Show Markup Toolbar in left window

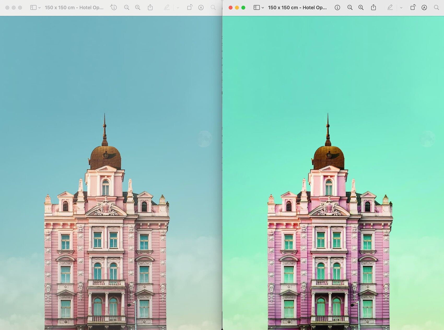click(201, 8)
